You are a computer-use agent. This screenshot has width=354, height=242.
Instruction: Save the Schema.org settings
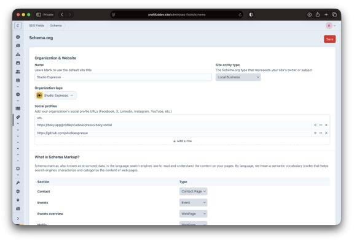(329, 39)
